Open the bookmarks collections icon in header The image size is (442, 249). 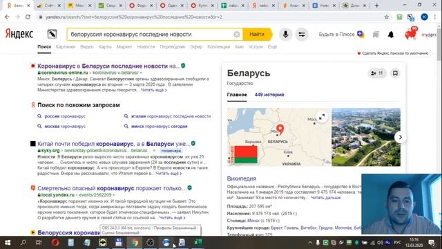tap(376, 35)
